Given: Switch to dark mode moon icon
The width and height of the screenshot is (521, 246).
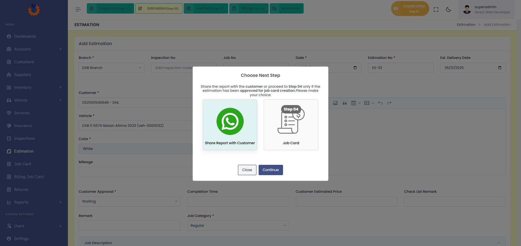Looking at the screenshot, I should (x=449, y=10).
